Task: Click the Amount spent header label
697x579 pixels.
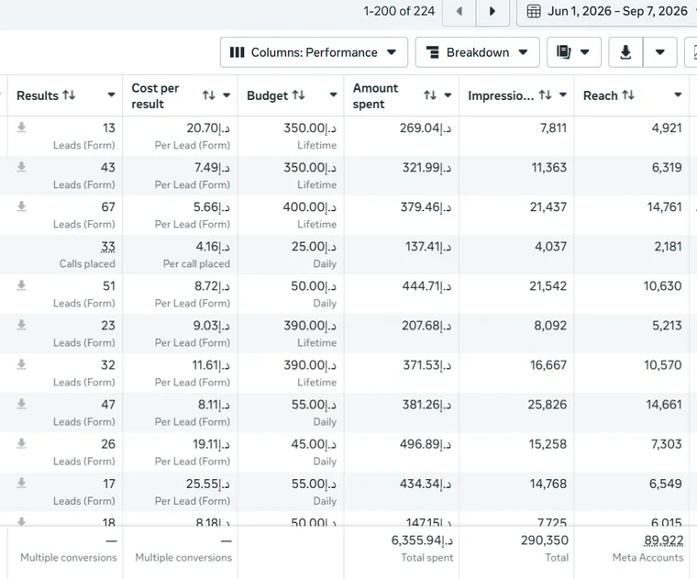Action: [375, 95]
